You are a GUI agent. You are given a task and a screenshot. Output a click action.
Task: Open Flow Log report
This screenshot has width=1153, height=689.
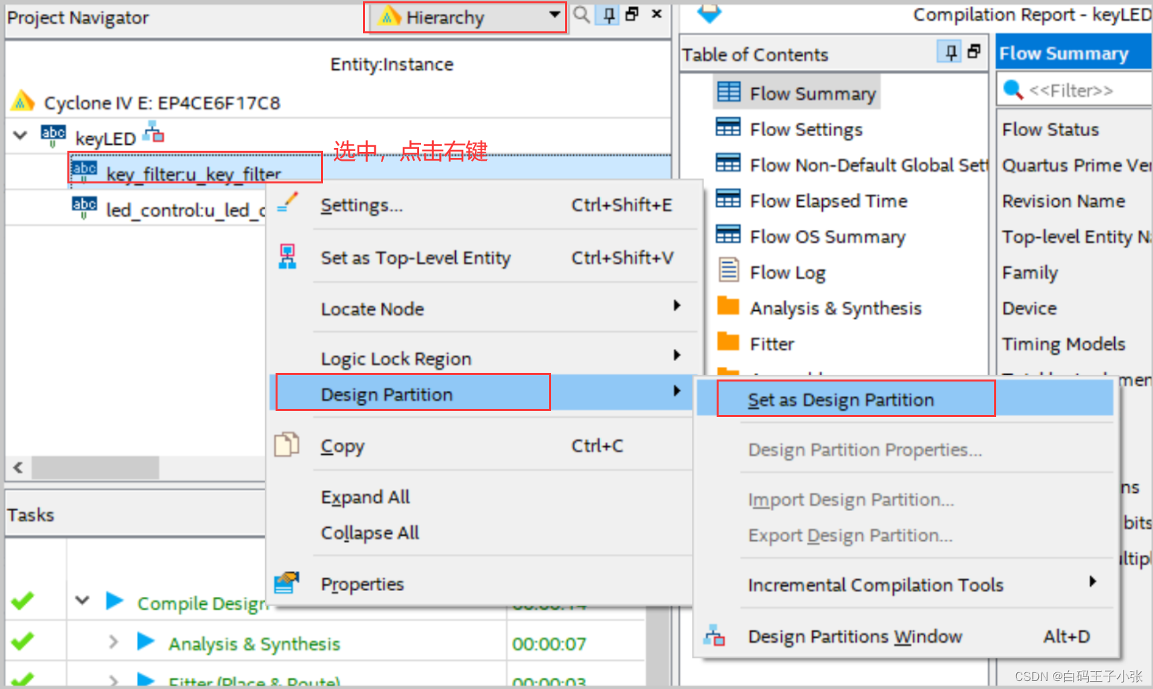[x=787, y=272]
